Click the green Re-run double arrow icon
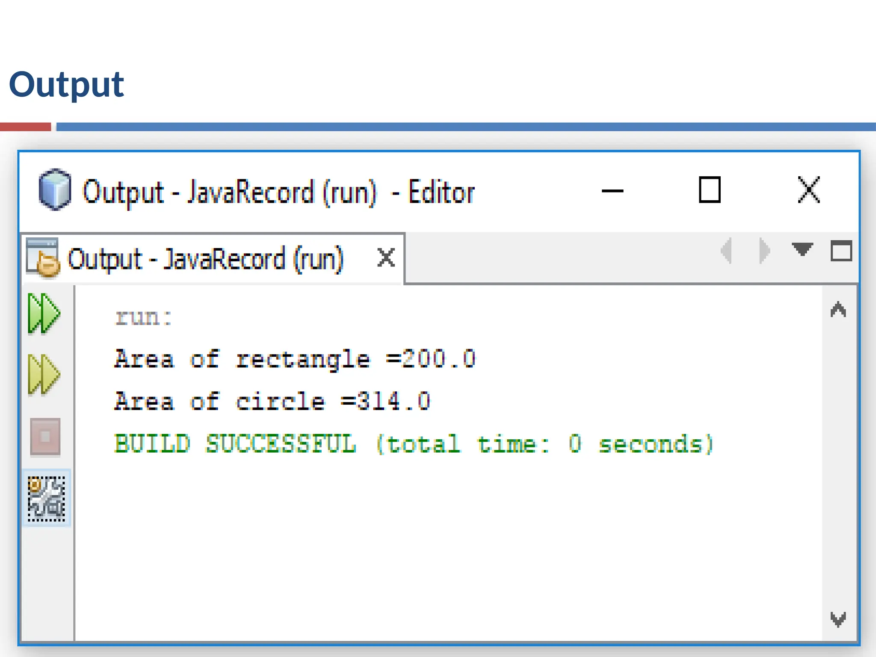Screen dimensions: 876x657 (x=44, y=313)
